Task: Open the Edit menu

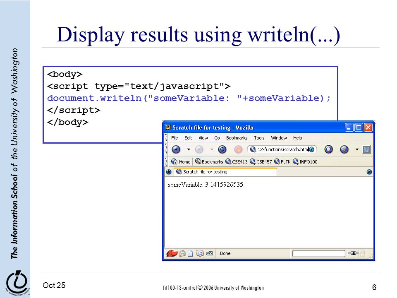Action: tap(188, 138)
